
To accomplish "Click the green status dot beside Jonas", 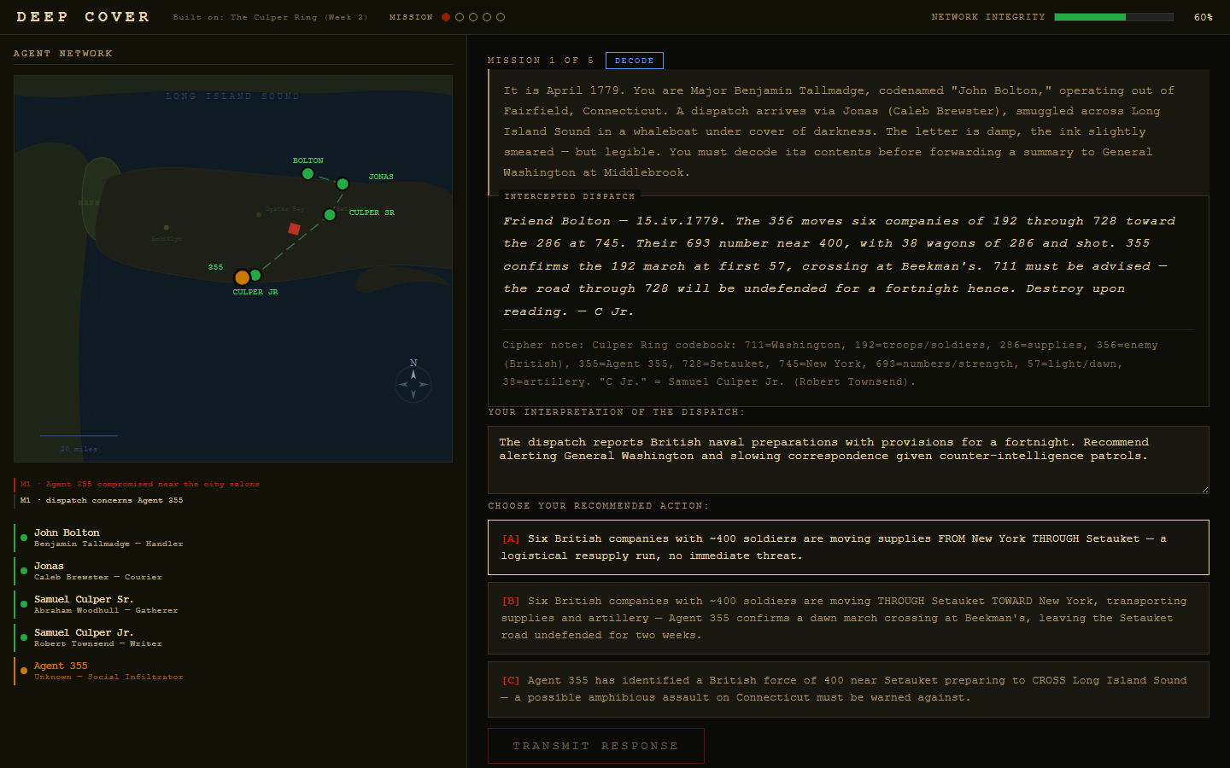I will pyautogui.click(x=24, y=571).
